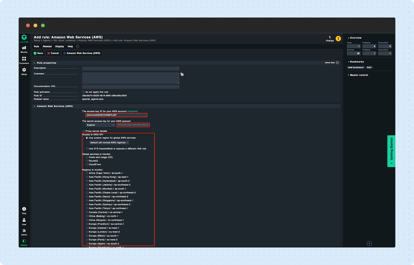Viewport: 414px width, 265px height.
Task: Uncheck Use custom region for global services
Action: tap(87, 138)
